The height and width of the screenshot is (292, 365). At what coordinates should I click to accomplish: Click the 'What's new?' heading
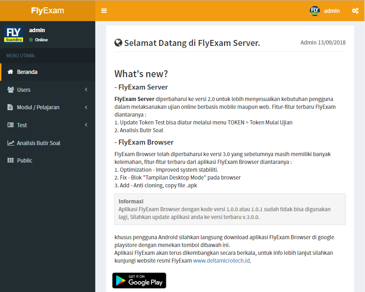141,74
